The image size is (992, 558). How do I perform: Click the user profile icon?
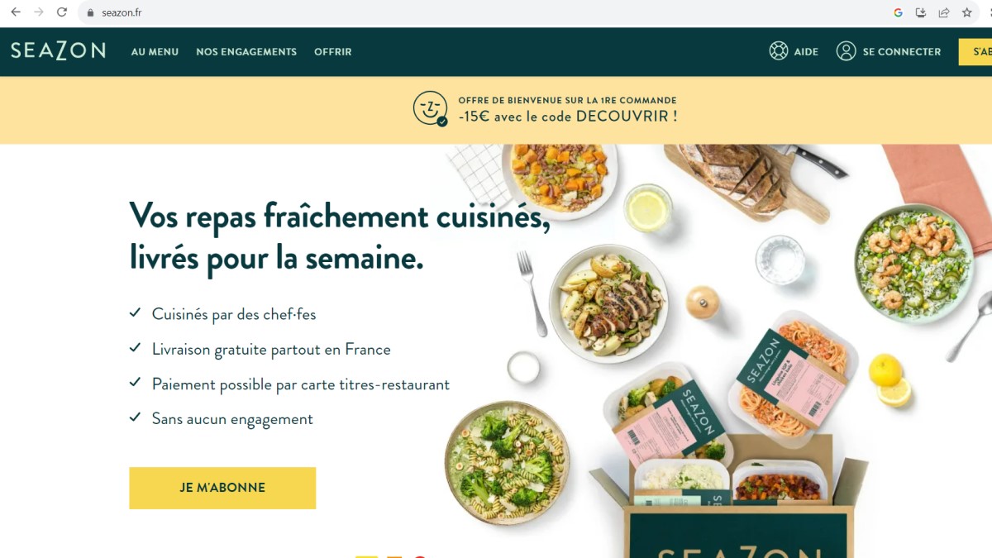point(846,51)
